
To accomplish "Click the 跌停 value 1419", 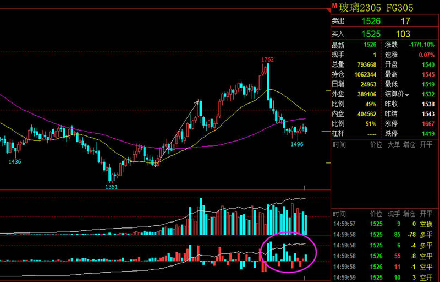I will coord(427,133).
